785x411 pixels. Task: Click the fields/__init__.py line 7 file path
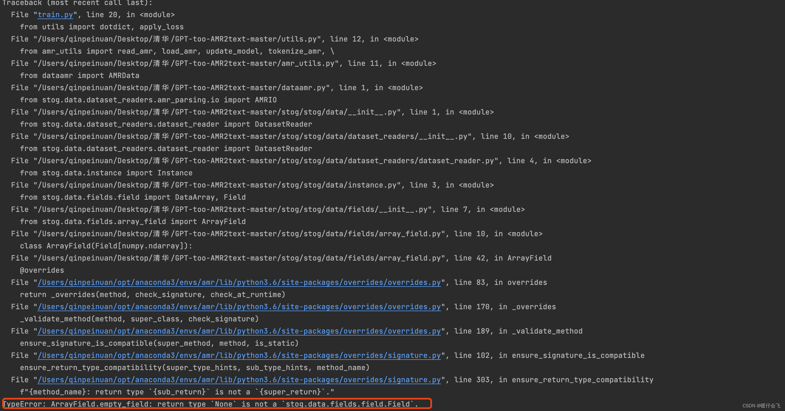232,209
